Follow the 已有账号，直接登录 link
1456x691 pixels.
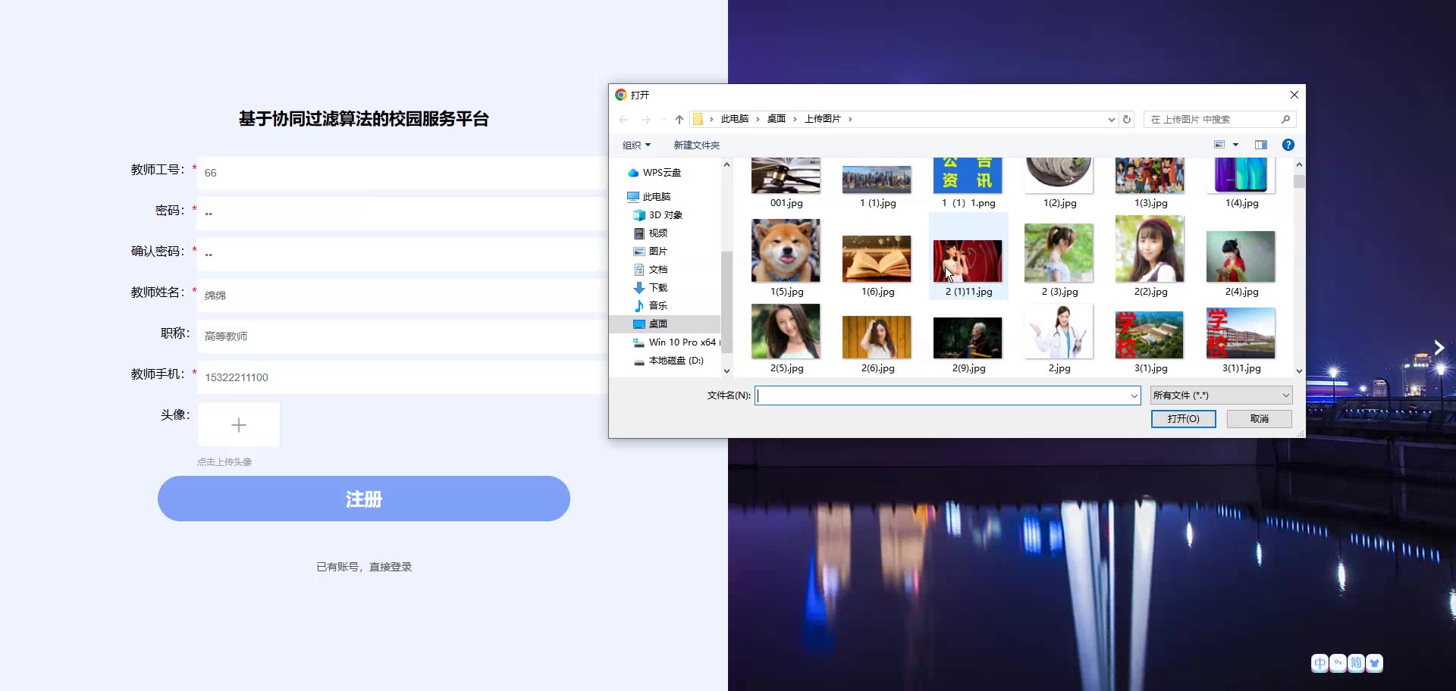pos(364,567)
